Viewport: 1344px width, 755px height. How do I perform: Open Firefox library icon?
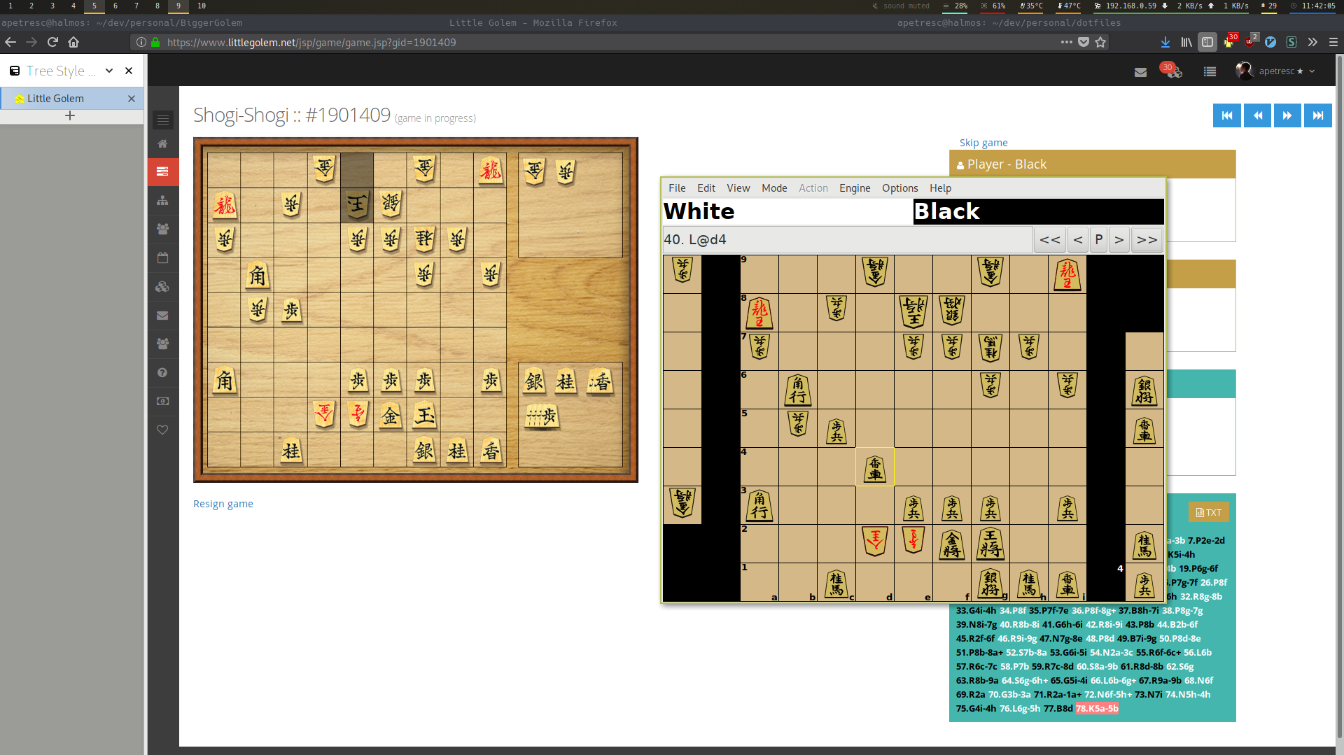click(1186, 42)
